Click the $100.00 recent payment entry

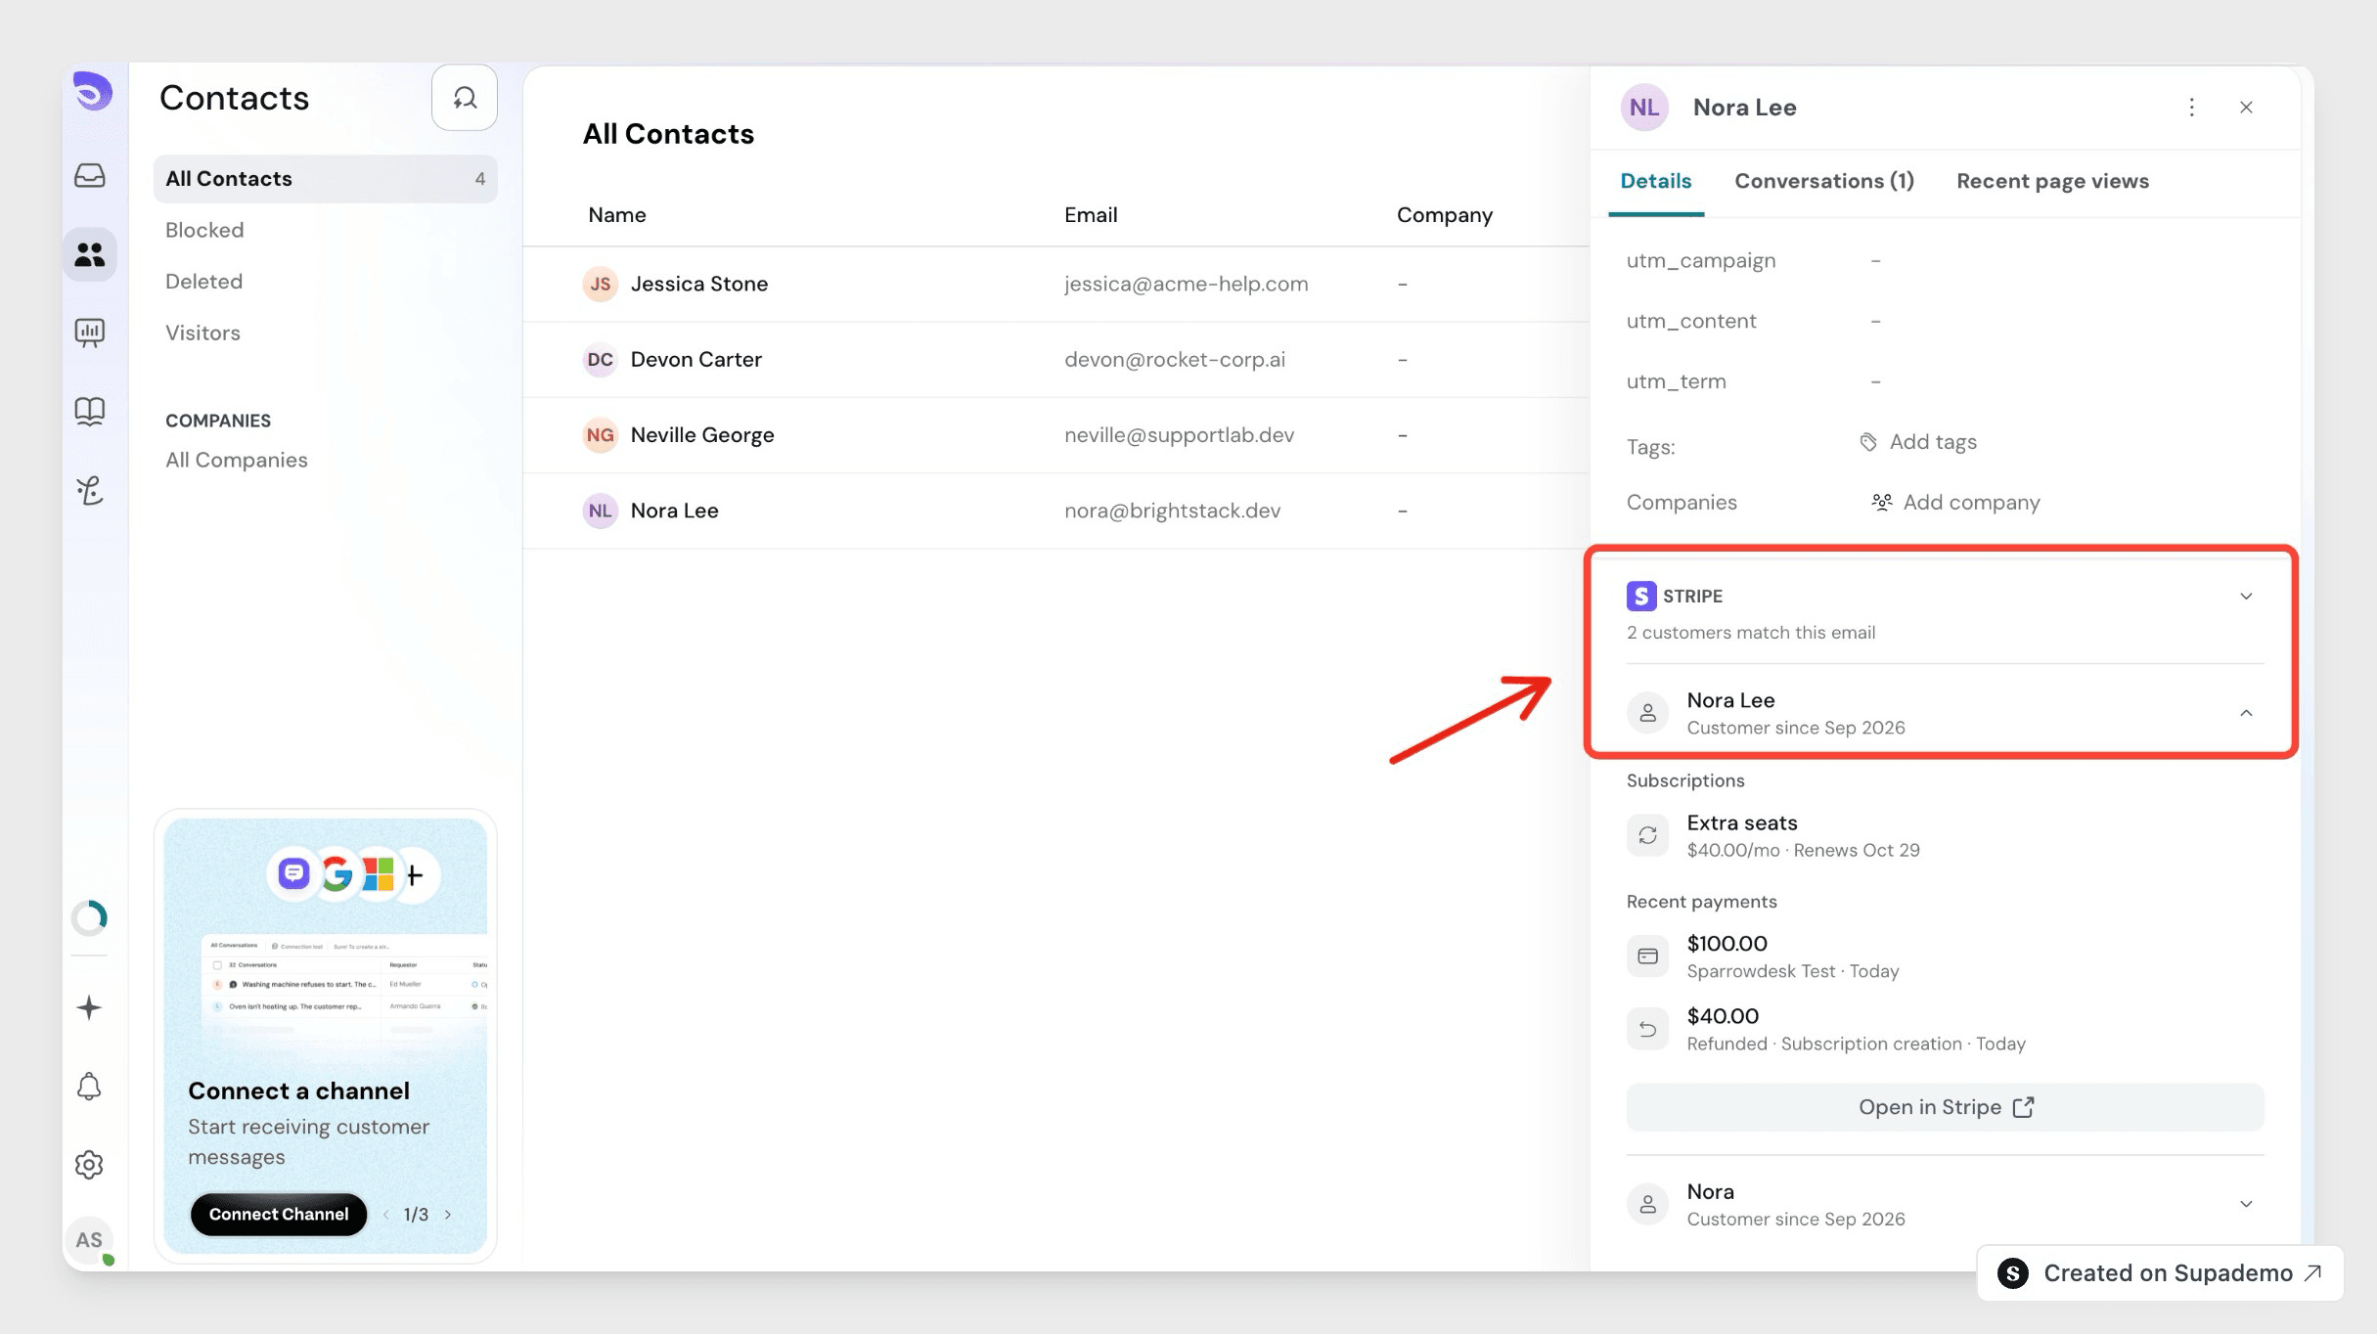pos(1945,956)
